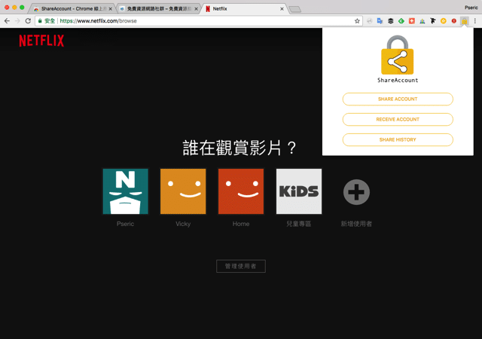Click the ShareAccount extension icon in toolbar
This screenshot has width=482, height=339.
click(464, 21)
